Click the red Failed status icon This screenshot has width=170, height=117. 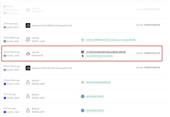[5, 6]
